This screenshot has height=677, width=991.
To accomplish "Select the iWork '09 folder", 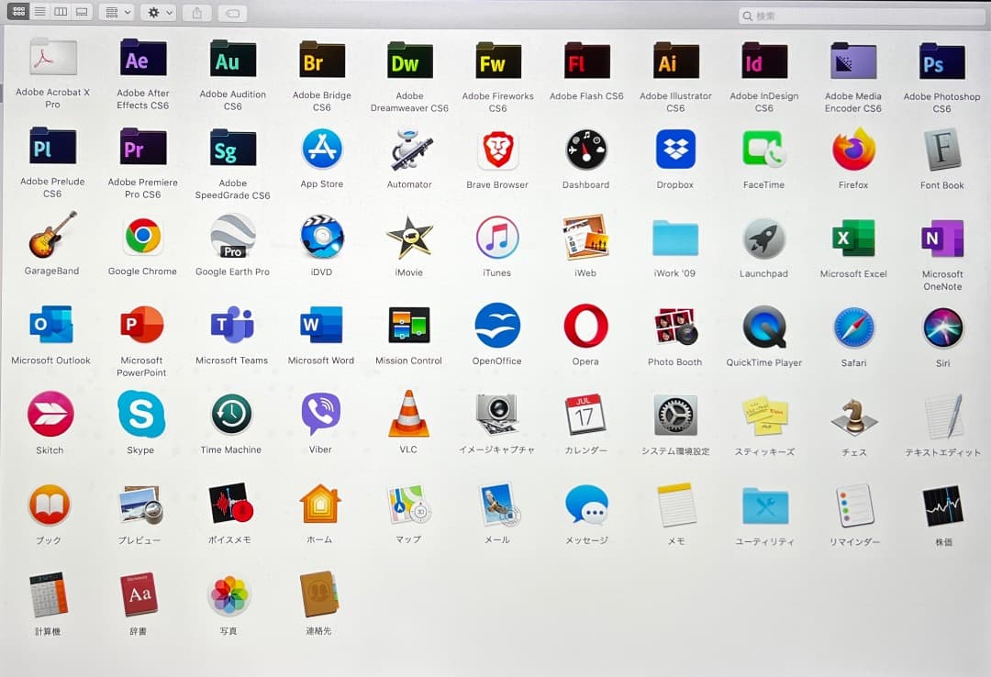I will click(x=675, y=239).
